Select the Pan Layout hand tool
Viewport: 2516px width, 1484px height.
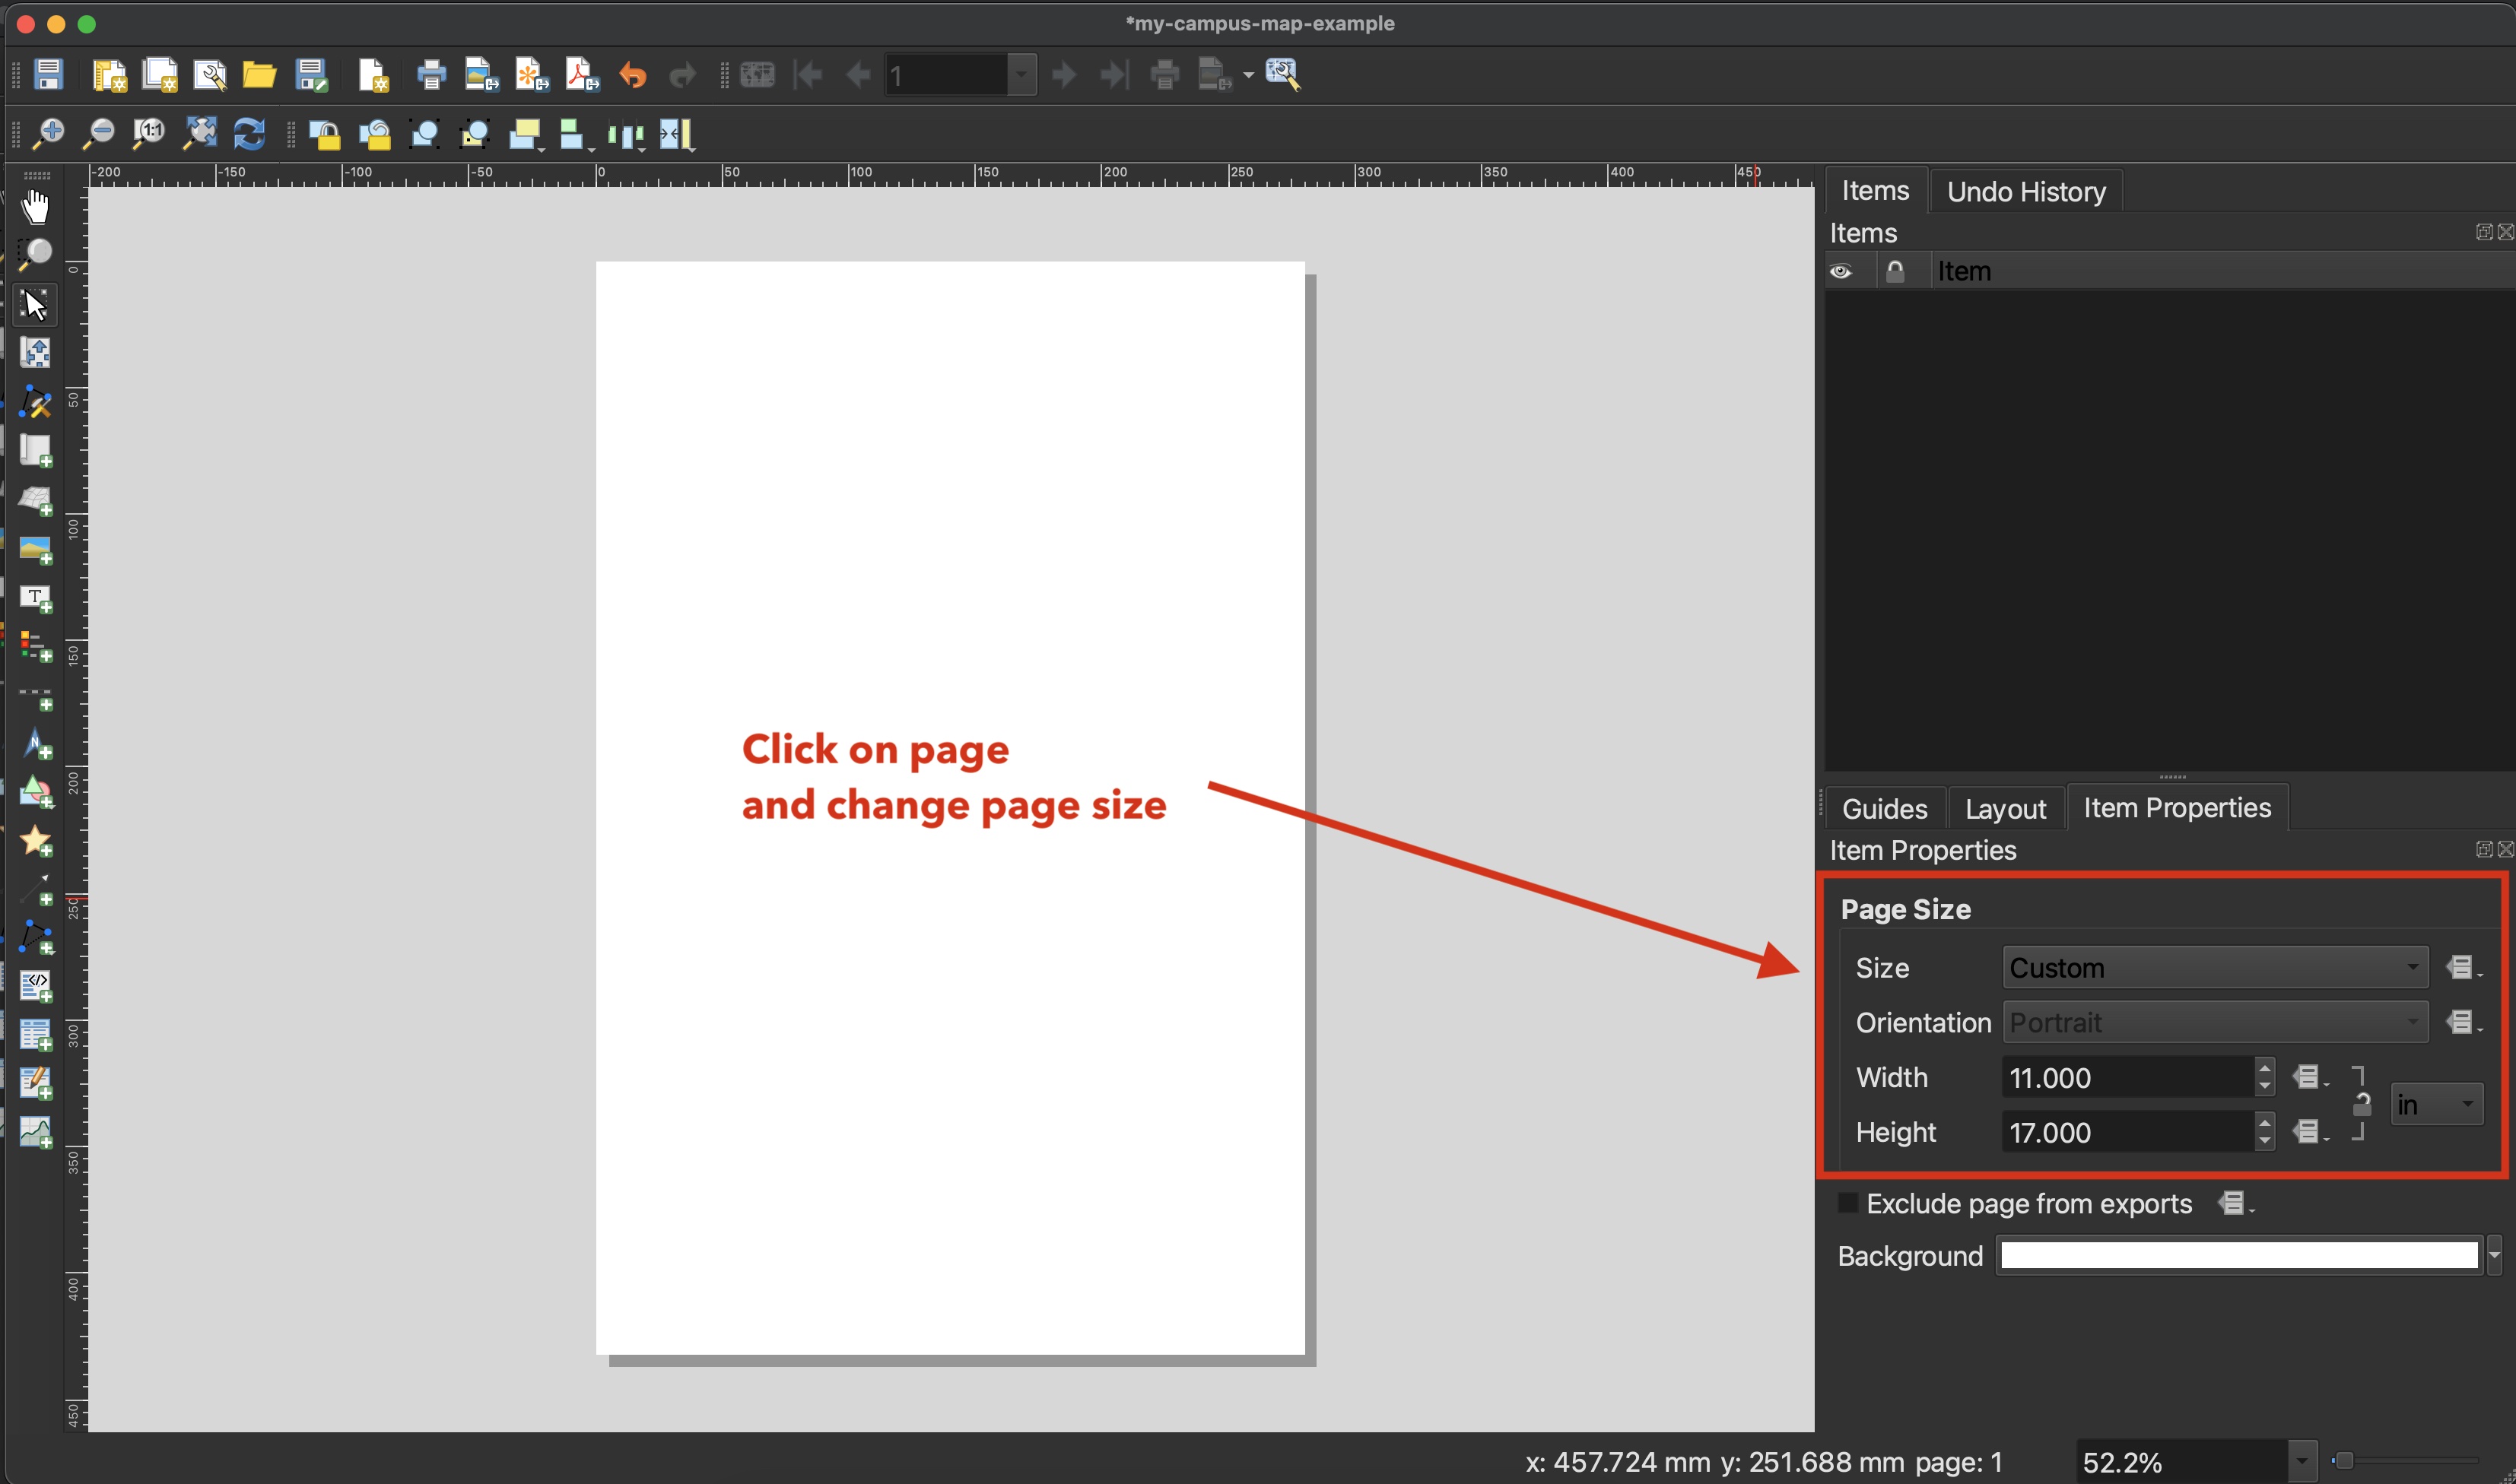[x=36, y=206]
